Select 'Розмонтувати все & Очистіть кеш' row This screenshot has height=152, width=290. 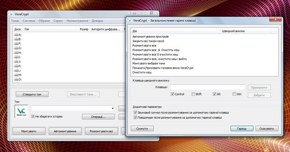pos(204,50)
